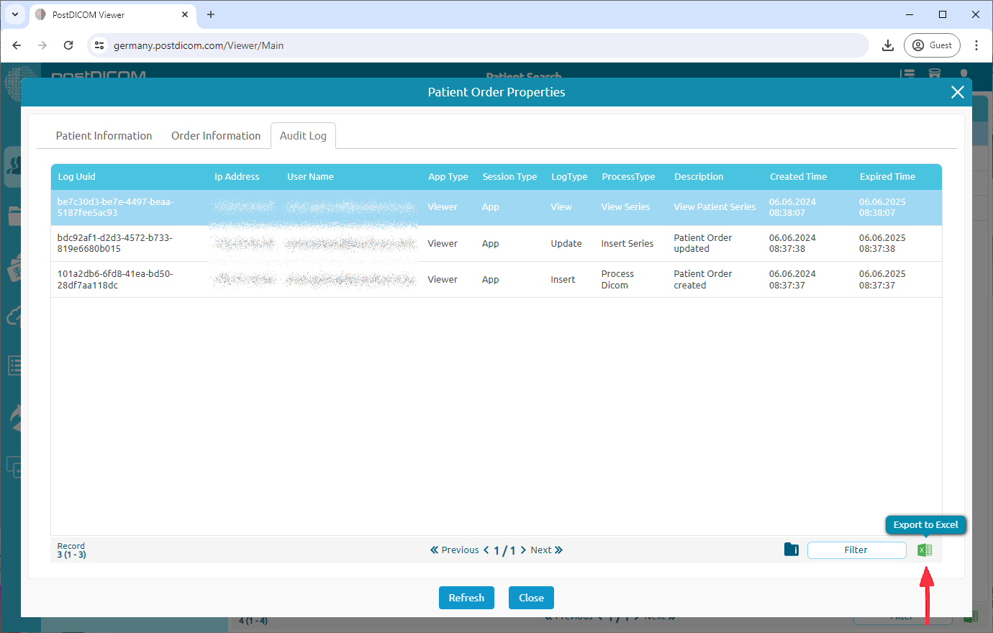Screen dimensions: 993x633
Task: Open Chrome's browser menu
Action: [976, 45]
